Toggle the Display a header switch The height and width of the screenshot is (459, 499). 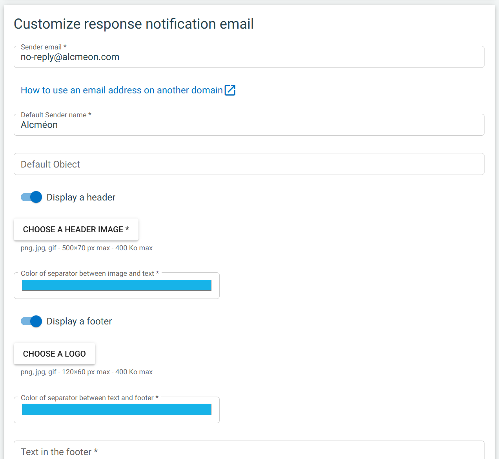31,197
